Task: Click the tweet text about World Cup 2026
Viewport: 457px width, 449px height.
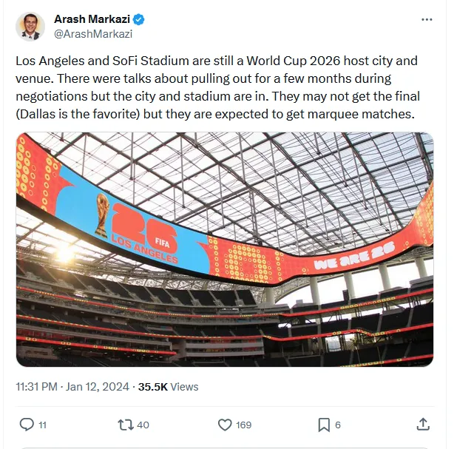Action: point(216,87)
